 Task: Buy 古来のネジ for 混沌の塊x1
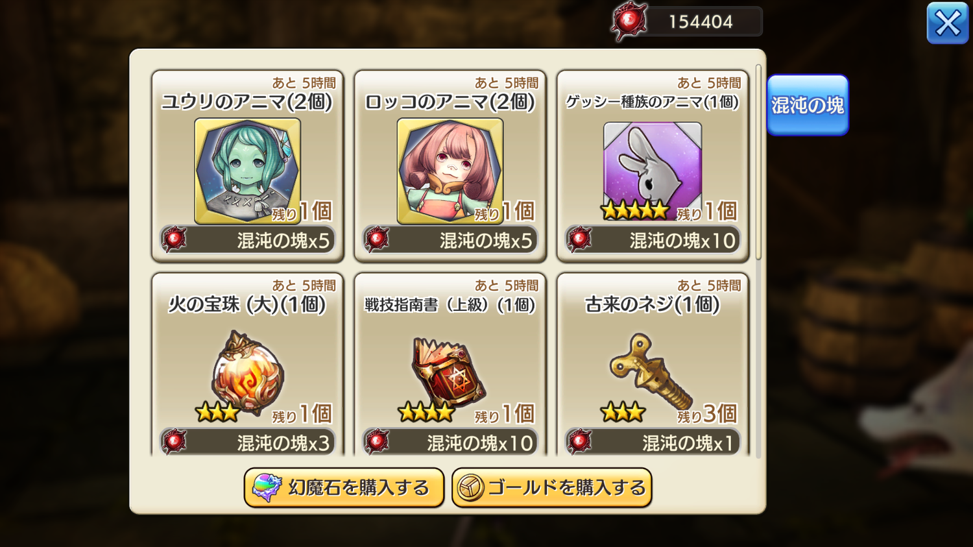(x=652, y=442)
